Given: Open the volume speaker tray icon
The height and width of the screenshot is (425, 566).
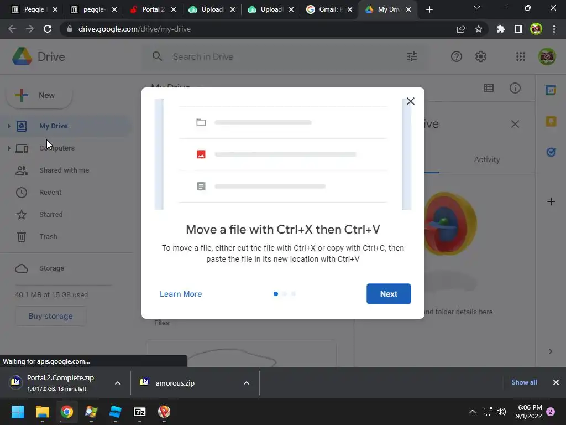Looking at the screenshot, I should pyautogui.click(x=501, y=412).
